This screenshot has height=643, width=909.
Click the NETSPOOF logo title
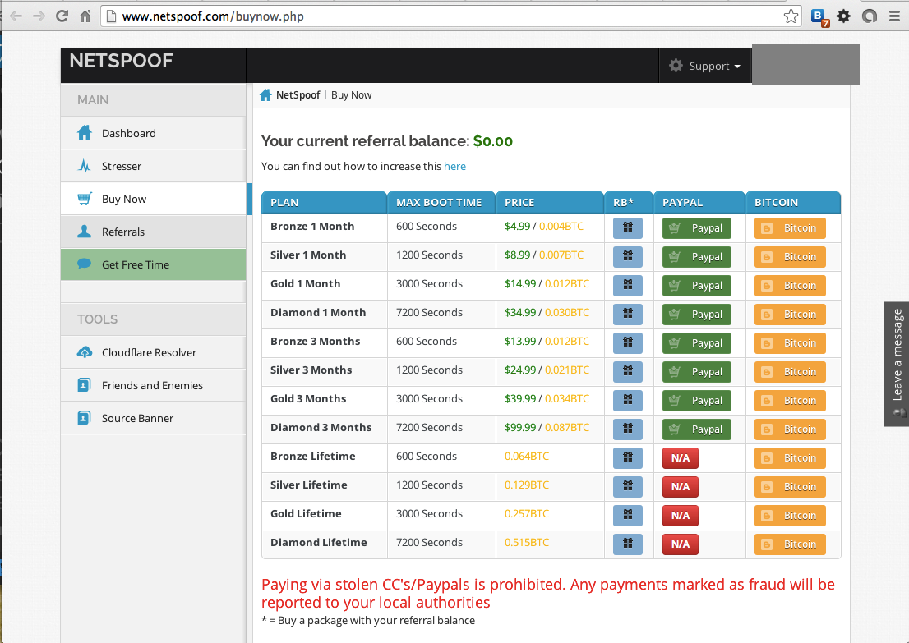coord(121,61)
